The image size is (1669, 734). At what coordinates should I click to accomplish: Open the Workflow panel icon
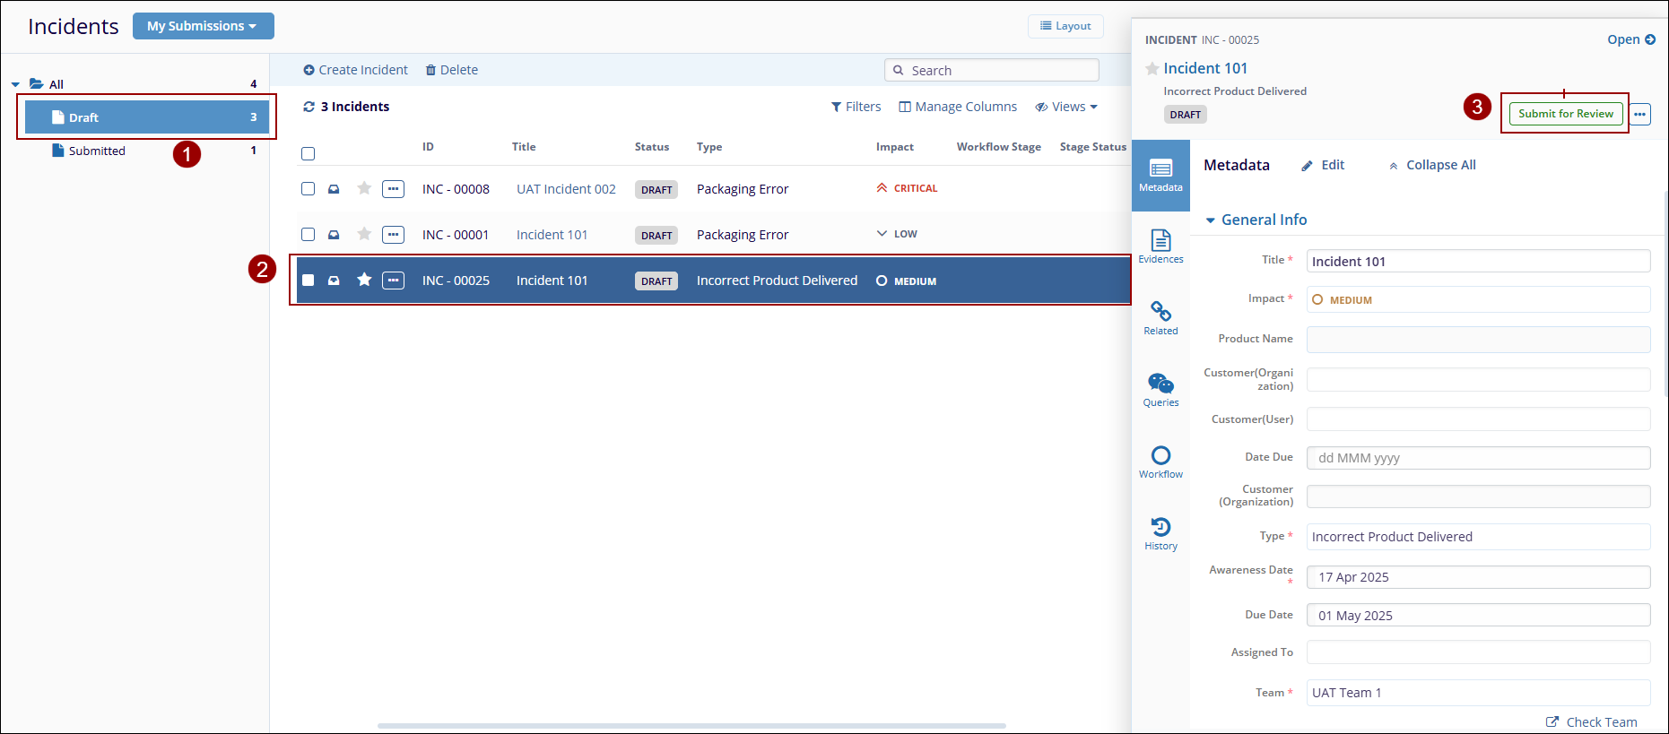pyautogui.click(x=1160, y=461)
